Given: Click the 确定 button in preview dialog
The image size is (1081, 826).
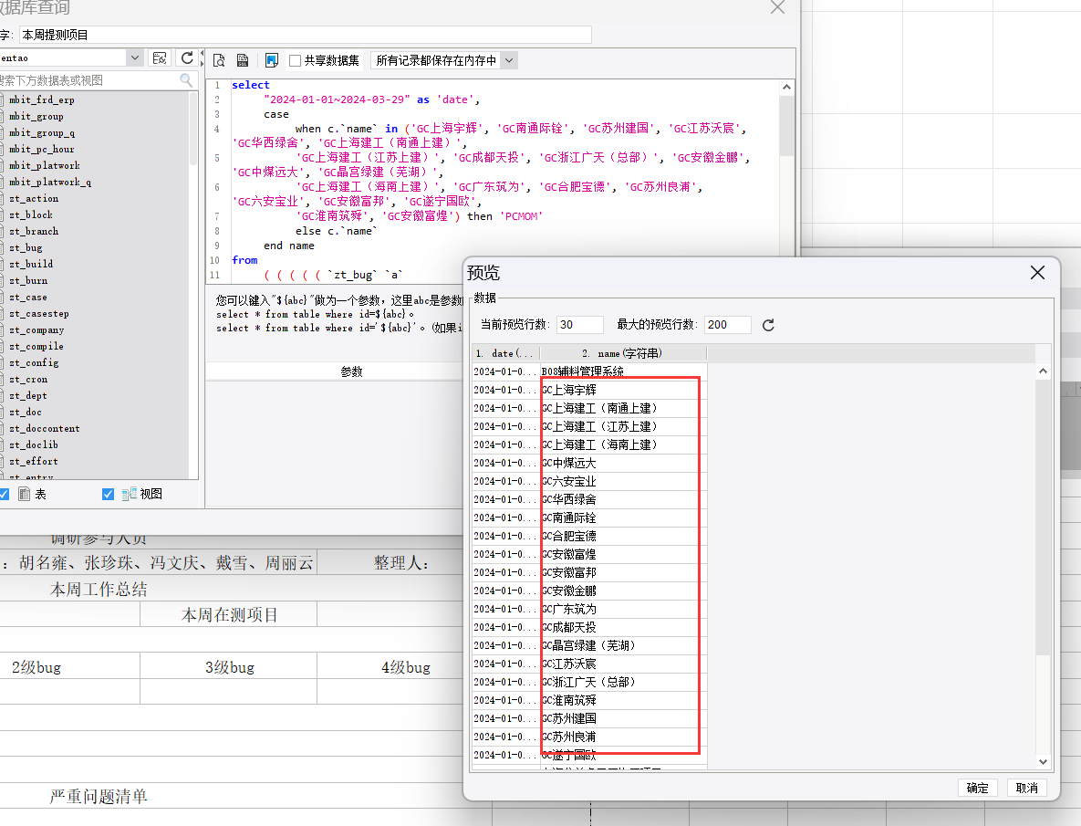Looking at the screenshot, I should (x=977, y=788).
